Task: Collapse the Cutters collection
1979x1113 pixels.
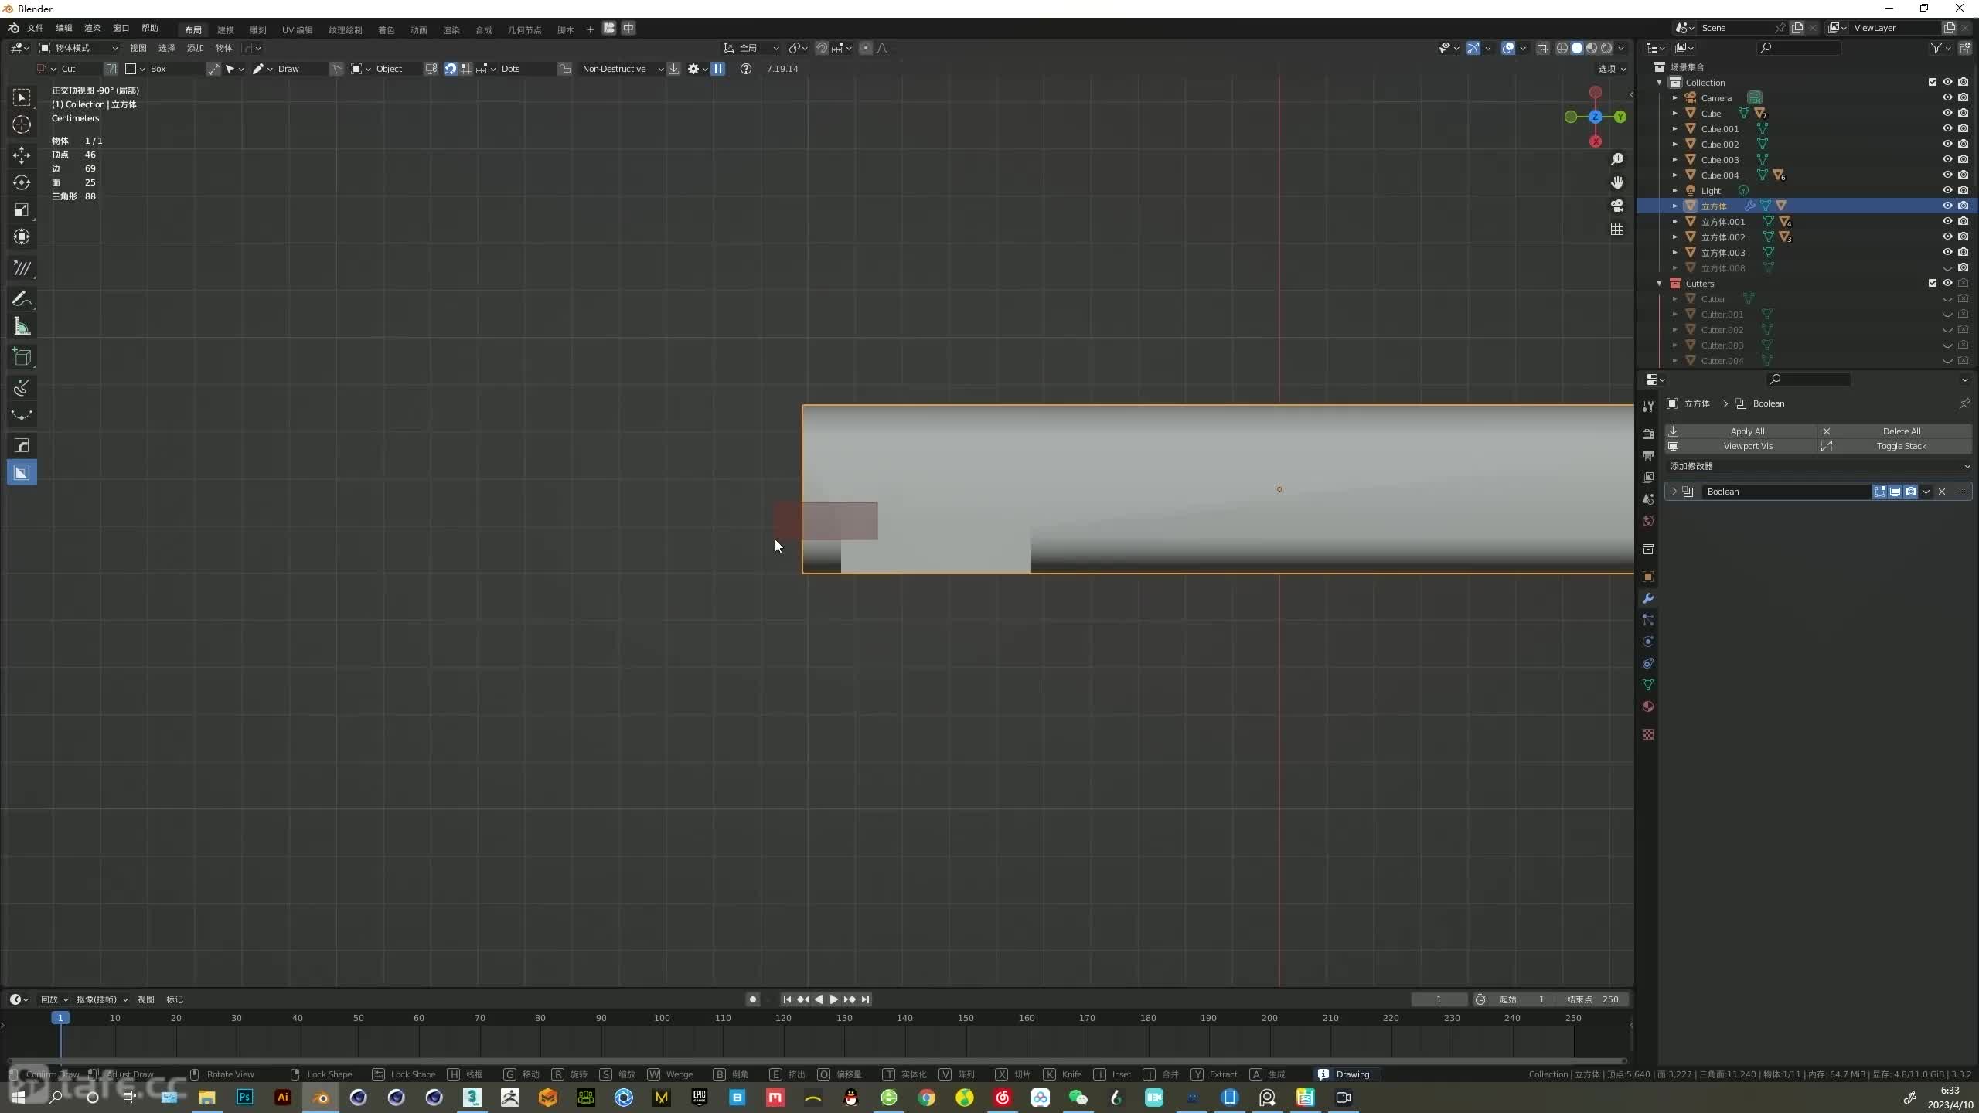Action: click(x=1659, y=283)
